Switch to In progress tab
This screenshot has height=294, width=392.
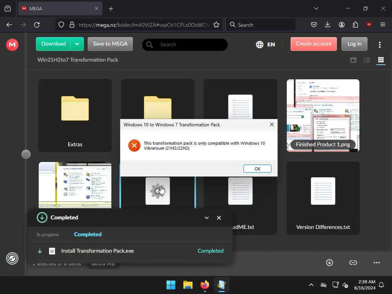coord(48,235)
